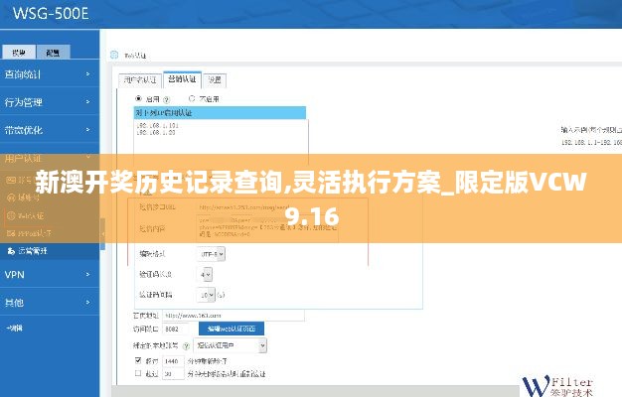The image size is (622, 397).
Task: Click the Web认证 page header icon
Action: [x=114, y=55]
